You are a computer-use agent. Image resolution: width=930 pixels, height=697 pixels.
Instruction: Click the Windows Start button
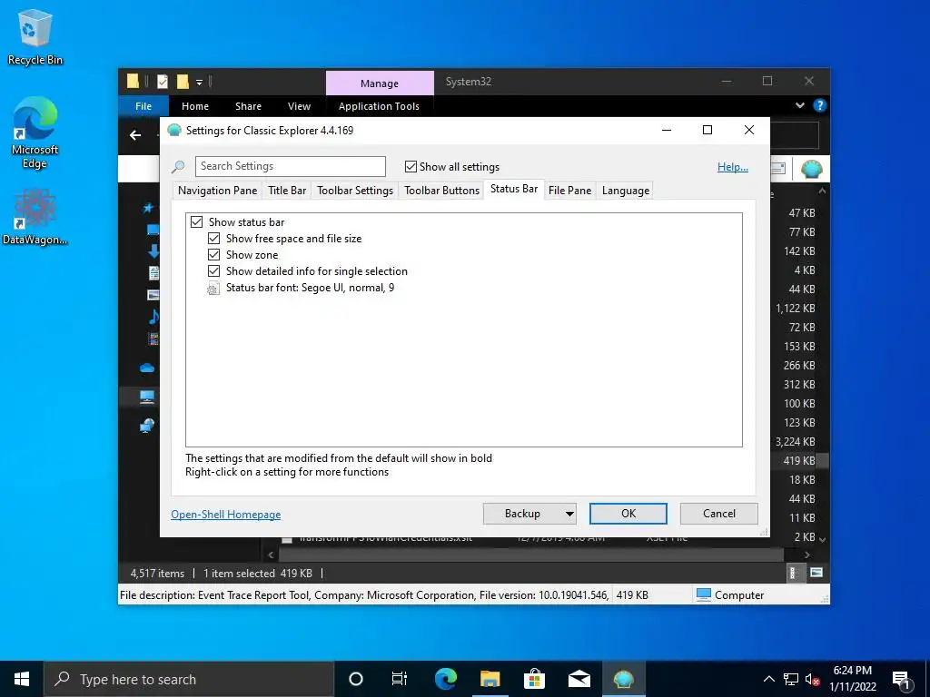pos(22,679)
